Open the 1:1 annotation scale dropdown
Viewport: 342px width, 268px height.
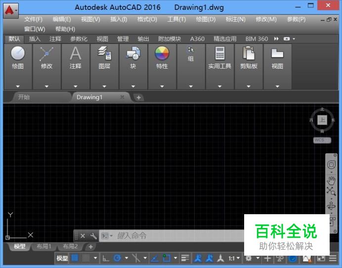click(234, 258)
